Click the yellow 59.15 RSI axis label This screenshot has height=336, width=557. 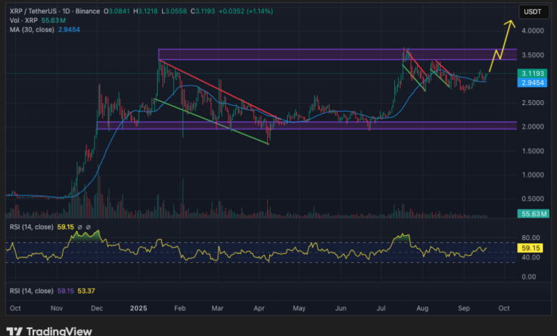pos(531,247)
